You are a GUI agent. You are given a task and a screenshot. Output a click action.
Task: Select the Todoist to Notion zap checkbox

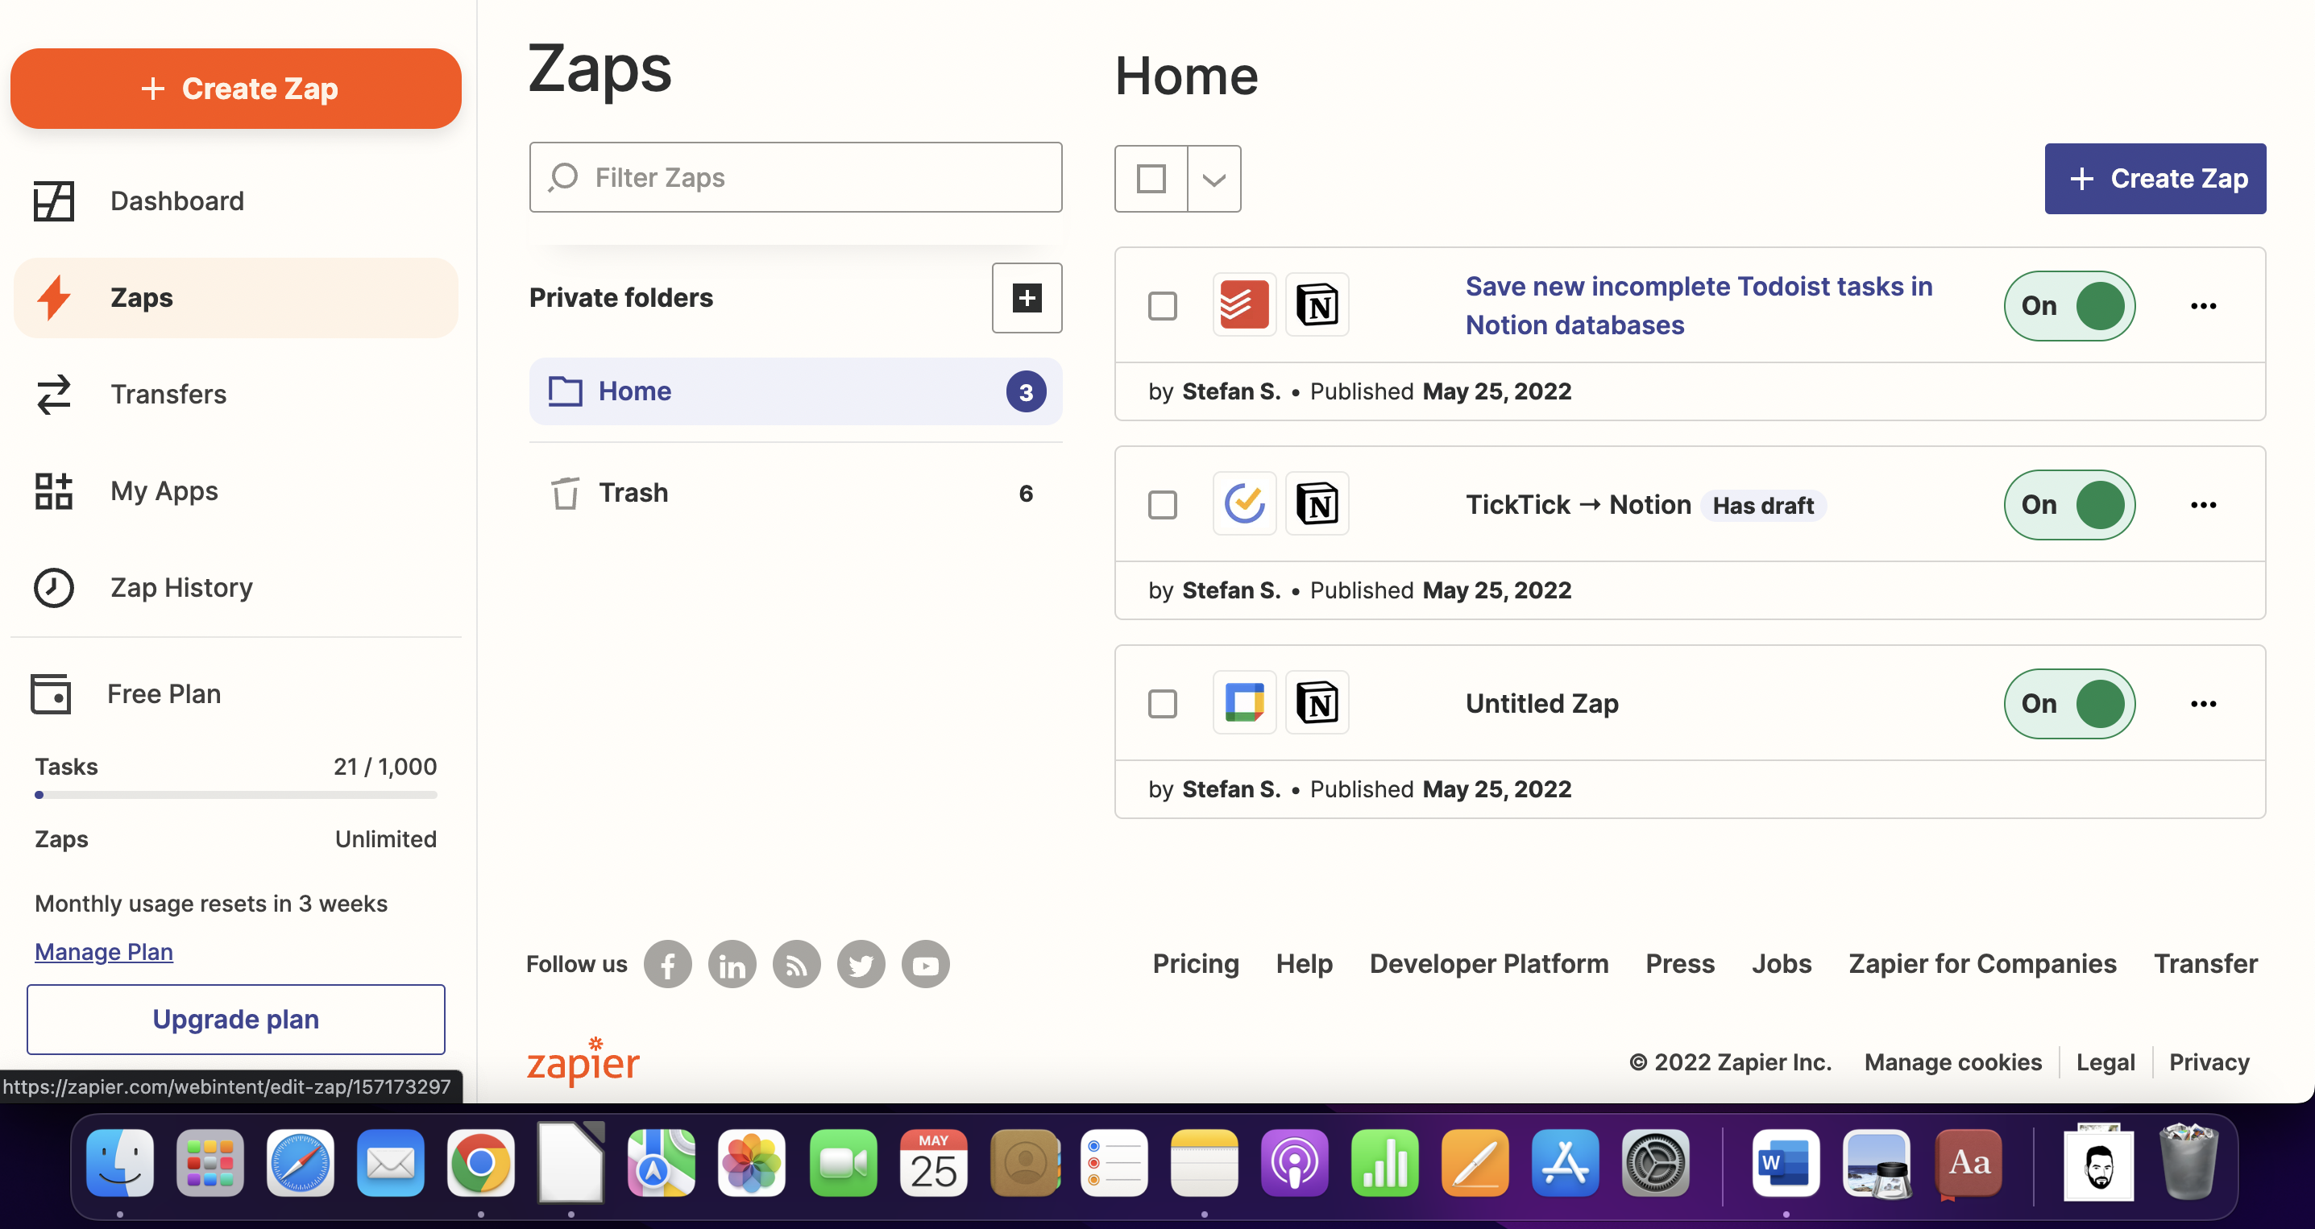[1163, 305]
